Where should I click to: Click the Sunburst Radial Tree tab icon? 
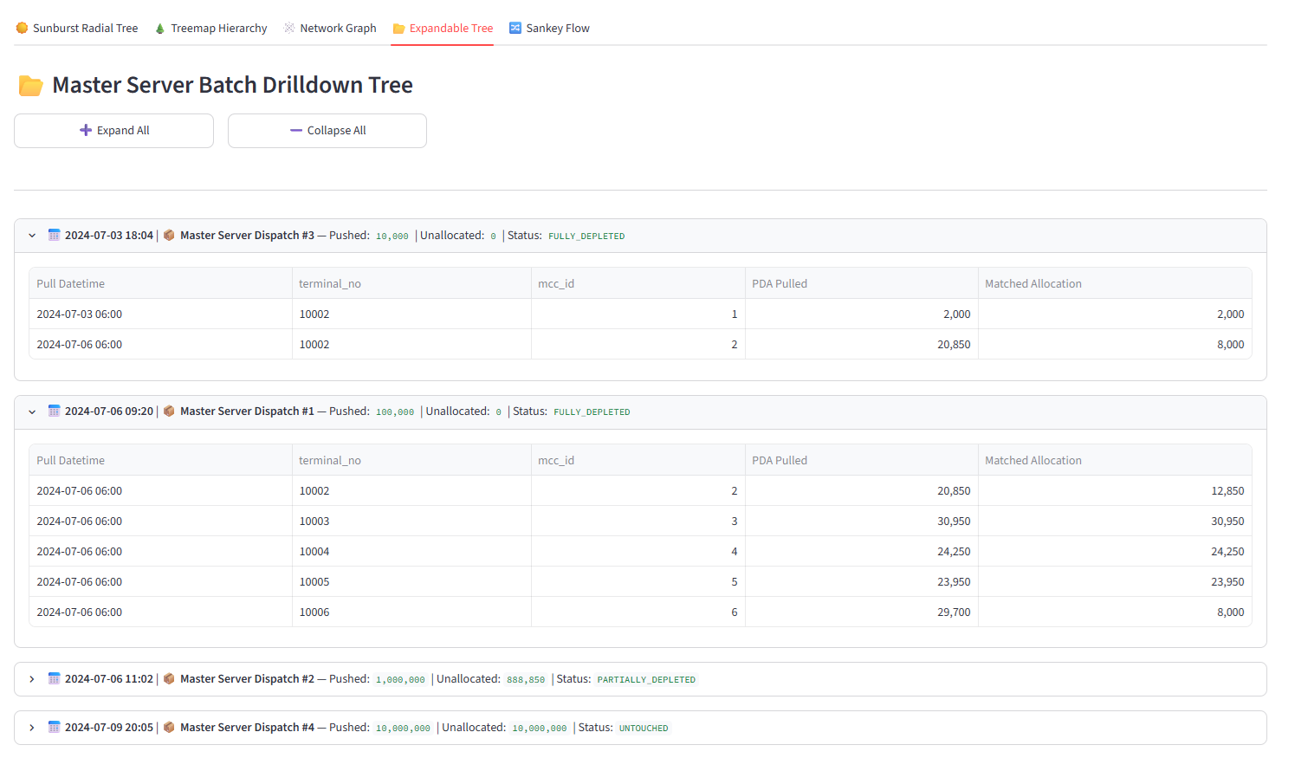(23, 29)
